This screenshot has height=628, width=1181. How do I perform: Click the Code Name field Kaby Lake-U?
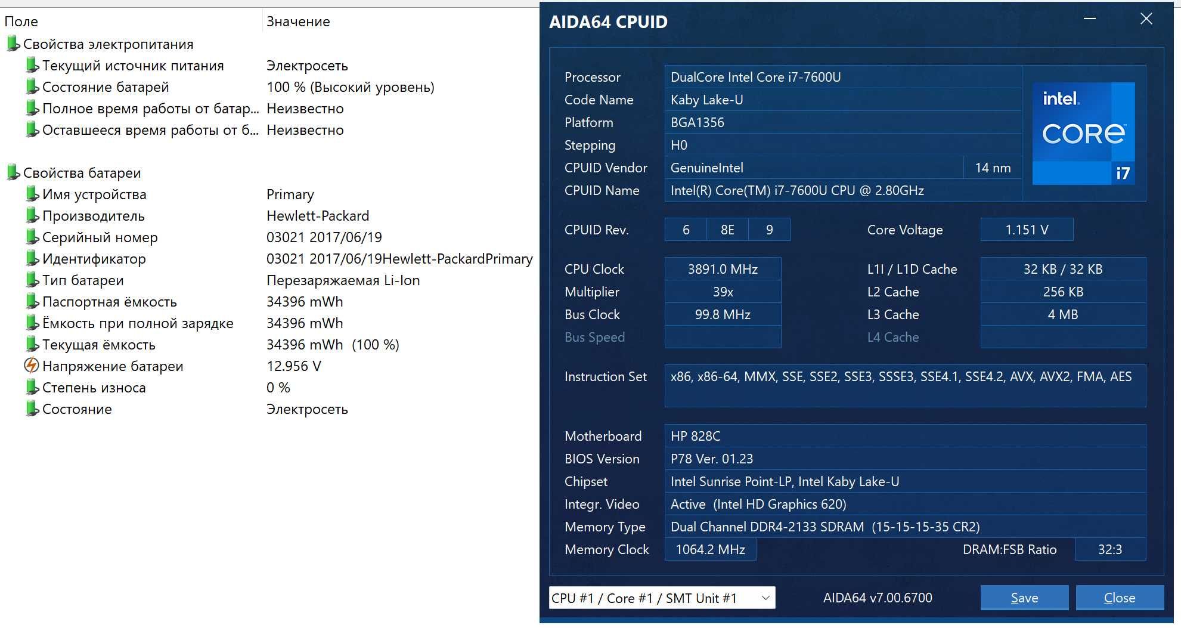[843, 100]
